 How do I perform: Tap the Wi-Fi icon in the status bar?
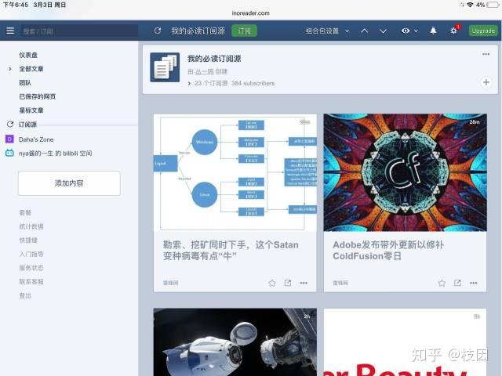(x=470, y=5)
